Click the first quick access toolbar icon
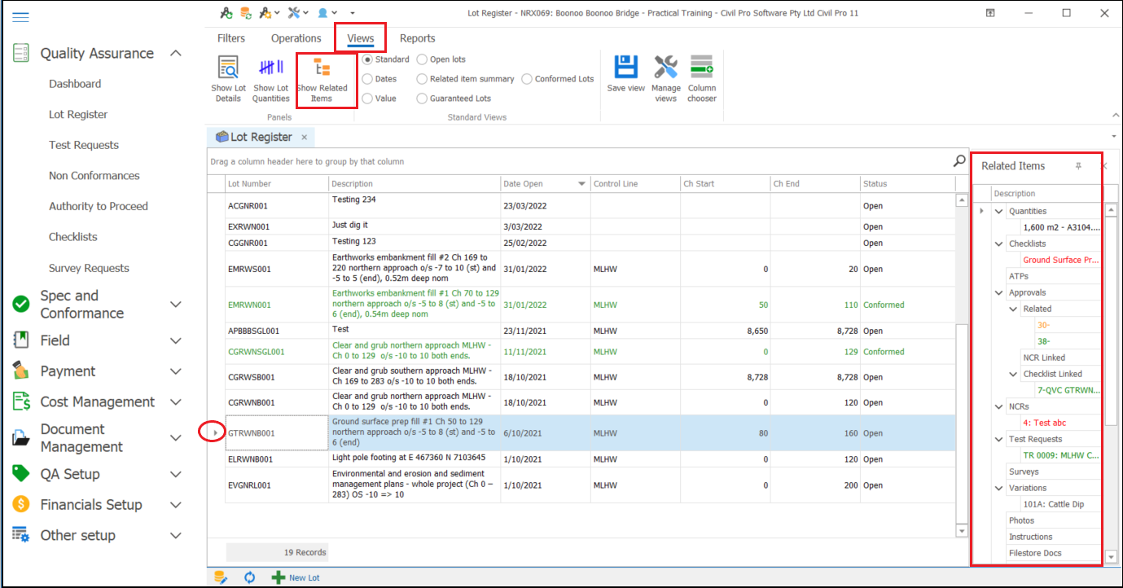 pos(226,13)
